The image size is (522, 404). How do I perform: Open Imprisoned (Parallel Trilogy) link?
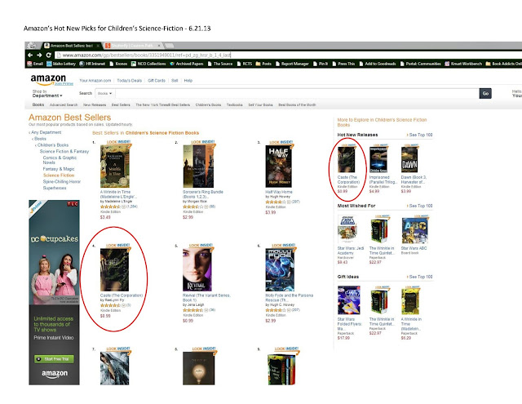coord(383,180)
